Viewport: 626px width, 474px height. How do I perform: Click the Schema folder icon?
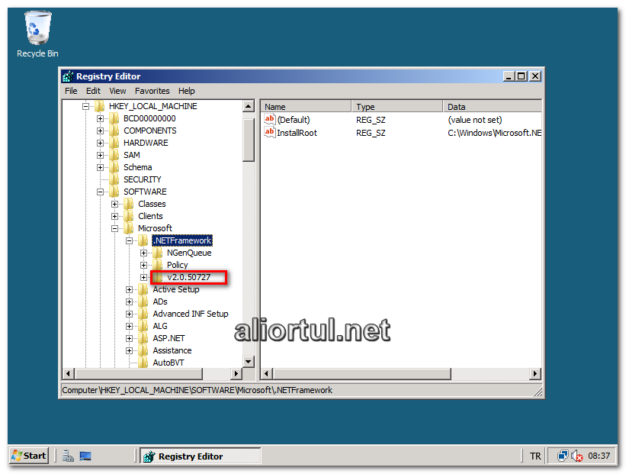tap(114, 167)
